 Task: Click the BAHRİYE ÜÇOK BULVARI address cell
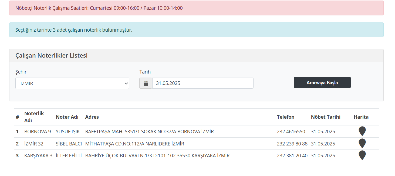pyautogui.click(x=157, y=156)
